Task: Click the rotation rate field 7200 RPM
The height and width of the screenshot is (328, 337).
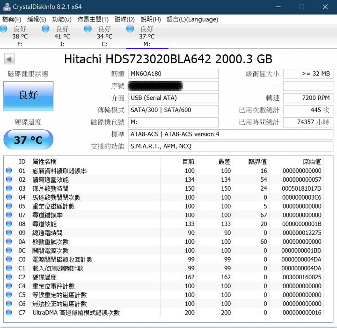Action: pyautogui.click(x=308, y=98)
